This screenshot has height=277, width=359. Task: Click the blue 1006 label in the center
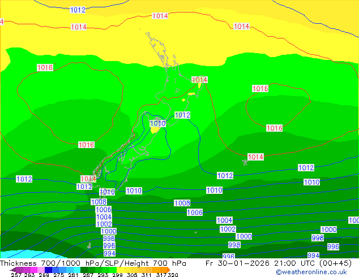pyautogui.click(x=195, y=213)
